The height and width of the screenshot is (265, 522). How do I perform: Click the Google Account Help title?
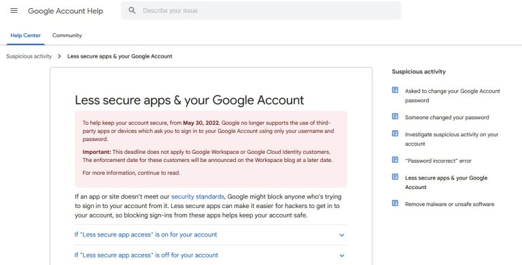[x=65, y=11]
